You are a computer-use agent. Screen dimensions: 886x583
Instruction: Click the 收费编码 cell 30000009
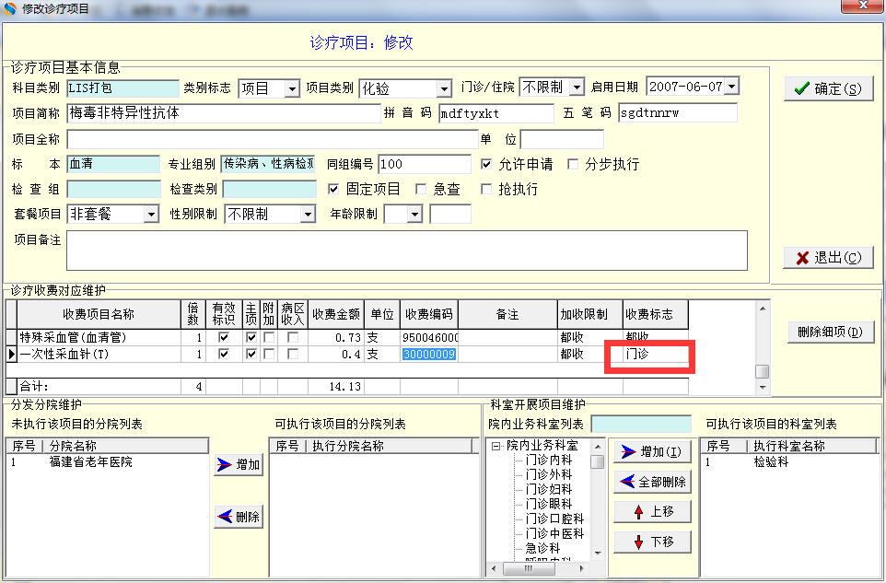[x=429, y=355]
